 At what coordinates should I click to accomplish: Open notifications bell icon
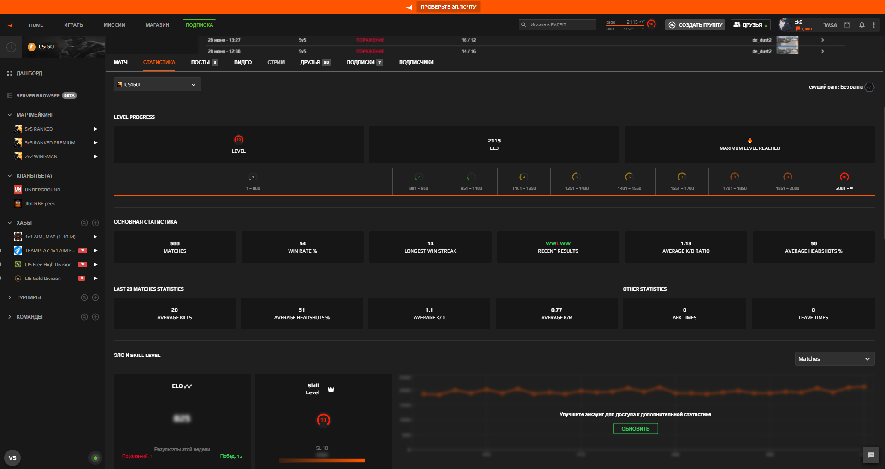(861, 25)
